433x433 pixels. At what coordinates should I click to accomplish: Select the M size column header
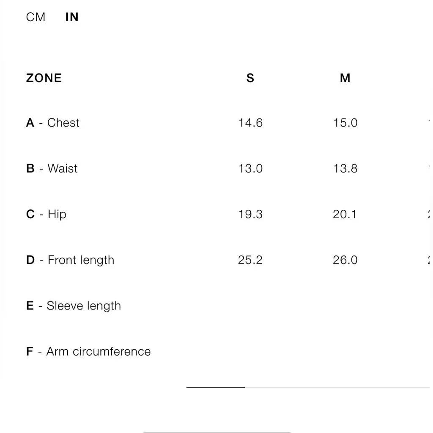click(345, 78)
